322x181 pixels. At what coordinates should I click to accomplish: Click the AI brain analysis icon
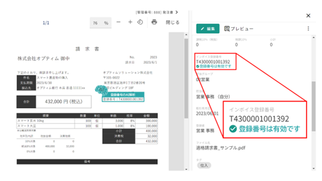(101, 90)
